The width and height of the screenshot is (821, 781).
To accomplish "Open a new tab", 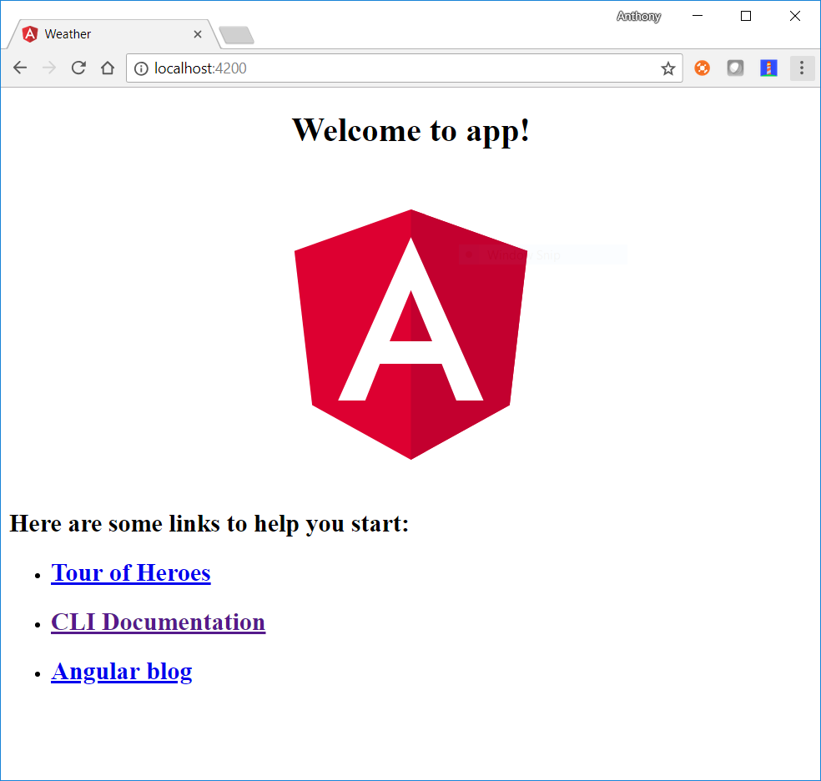I will (x=237, y=35).
